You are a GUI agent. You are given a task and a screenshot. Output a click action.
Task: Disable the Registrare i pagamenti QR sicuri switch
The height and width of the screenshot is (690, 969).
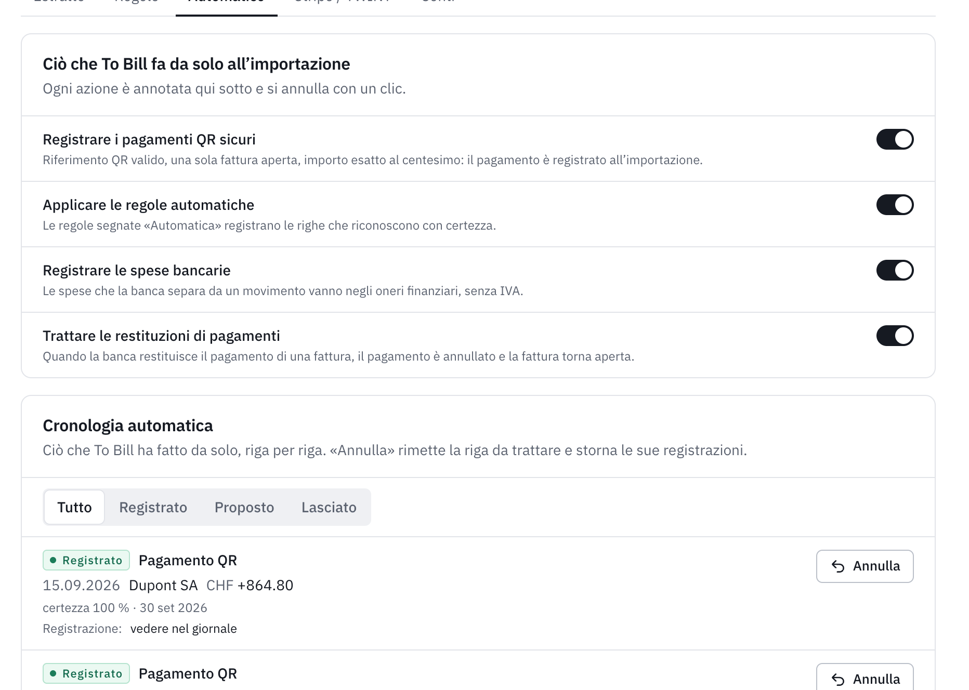[895, 139]
